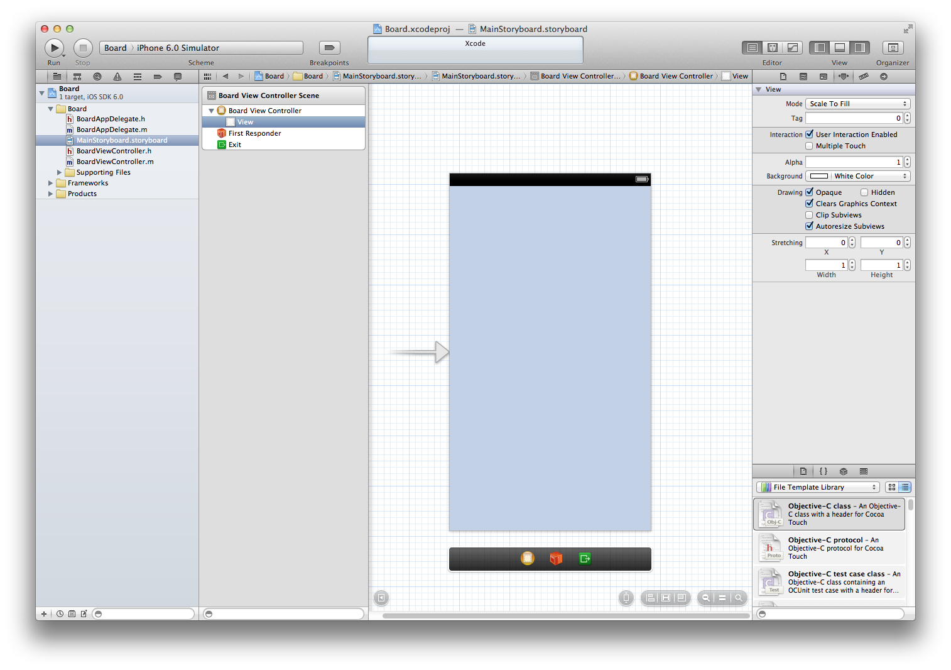Show the Identity inspector

(x=823, y=77)
